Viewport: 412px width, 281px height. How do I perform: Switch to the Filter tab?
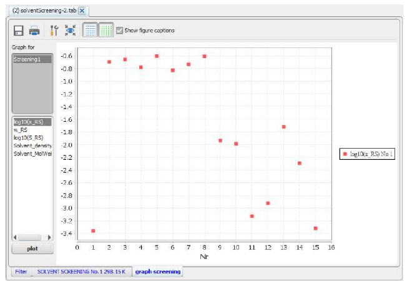pos(21,272)
